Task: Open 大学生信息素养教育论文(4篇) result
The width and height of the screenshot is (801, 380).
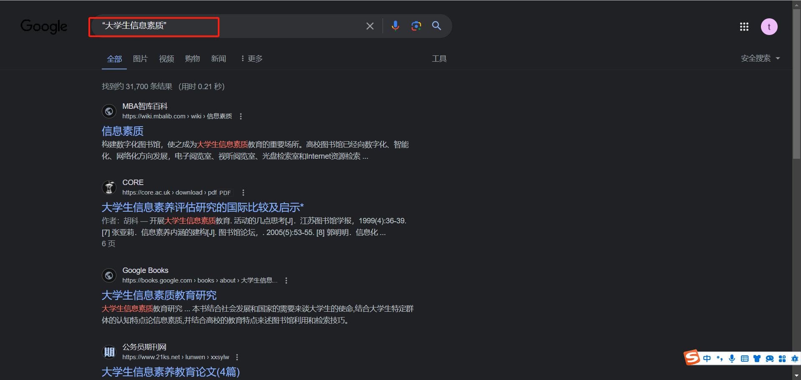Action: pyautogui.click(x=171, y=372)
